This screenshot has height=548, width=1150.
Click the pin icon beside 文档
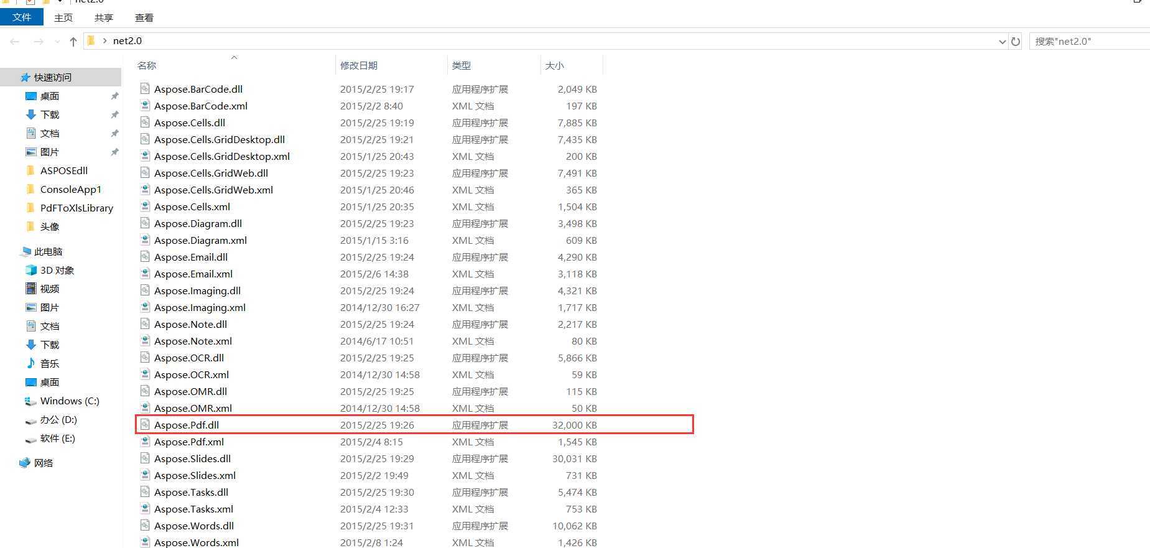(114, 133)
